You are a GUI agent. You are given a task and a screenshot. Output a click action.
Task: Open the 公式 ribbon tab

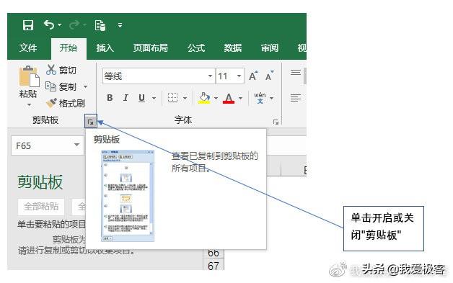(x=196, y=48)
